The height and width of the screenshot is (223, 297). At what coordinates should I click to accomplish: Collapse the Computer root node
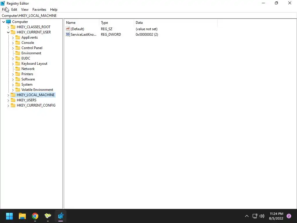3,22
